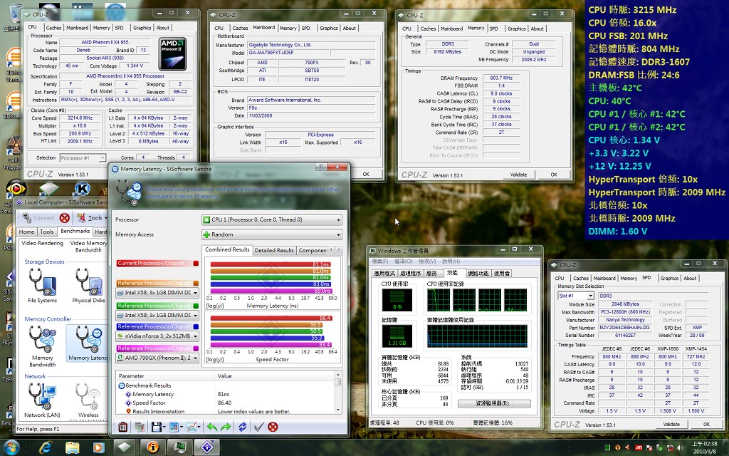Switch to the Detailed Results tab

(x=274, y=250)
